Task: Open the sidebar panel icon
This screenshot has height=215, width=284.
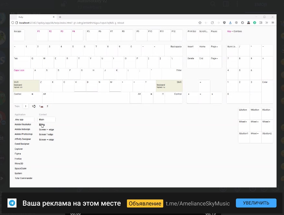Action: click(x=261, y=23)
